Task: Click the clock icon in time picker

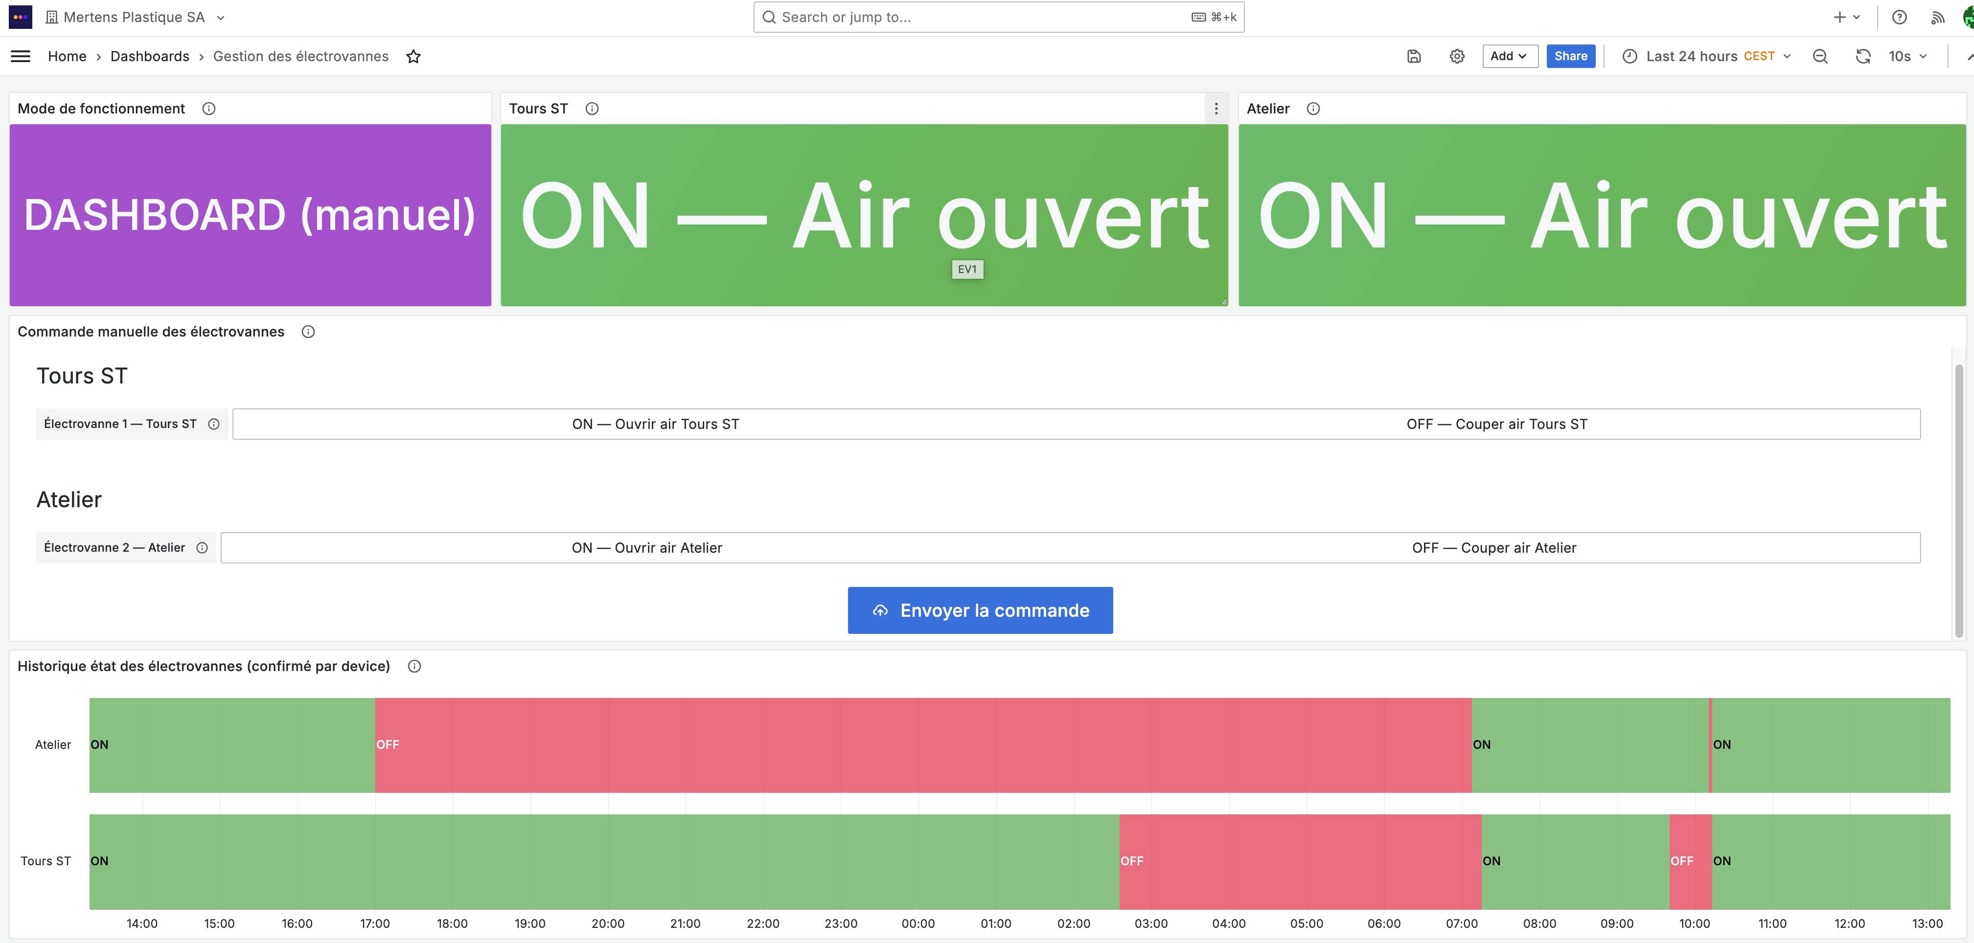Action: pos(1630,56)
